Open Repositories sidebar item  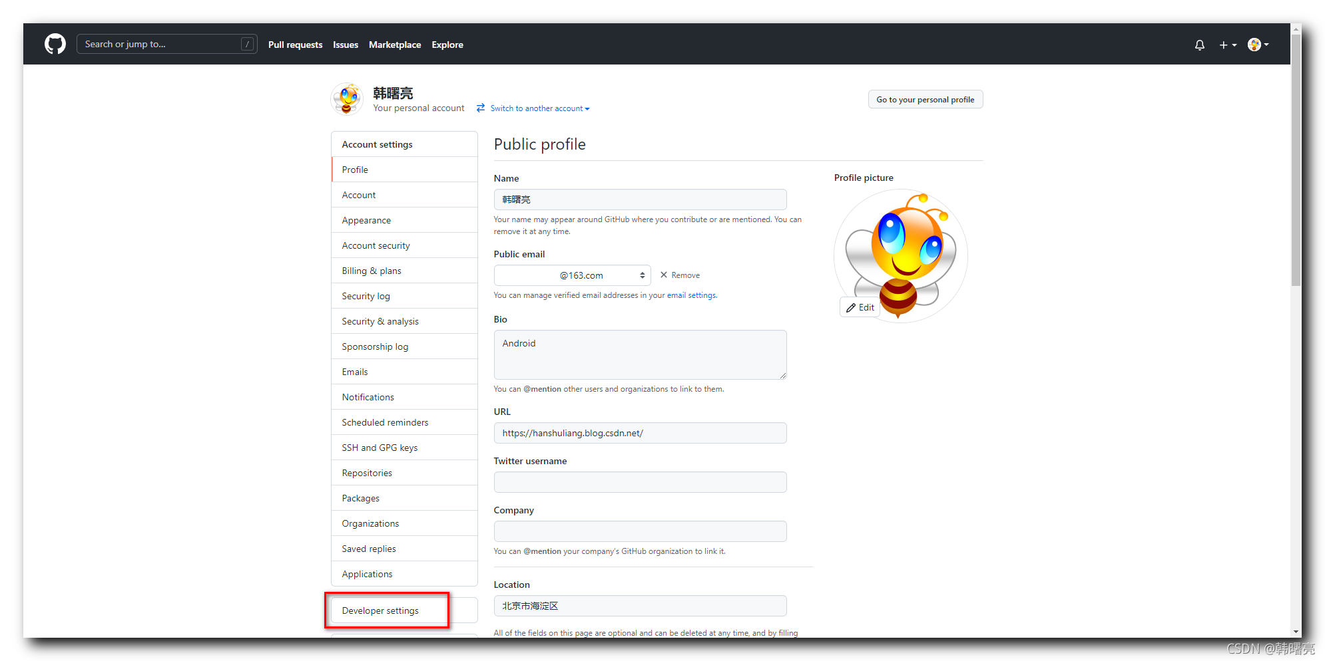404,473
